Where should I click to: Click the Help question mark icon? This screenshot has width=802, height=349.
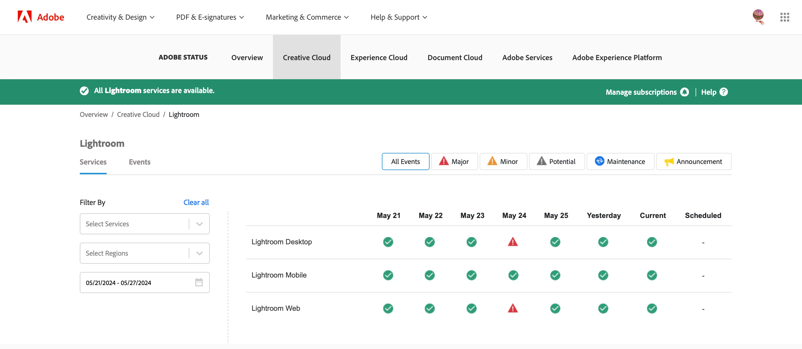(724, 92)
